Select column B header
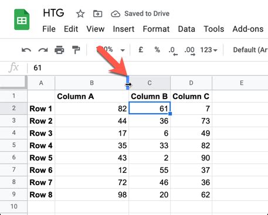The height and width of the screenshot is (215, 268). click(x=91, y=83)
